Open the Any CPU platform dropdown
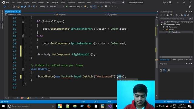This screenshot has height=109, width=194. 57,7
